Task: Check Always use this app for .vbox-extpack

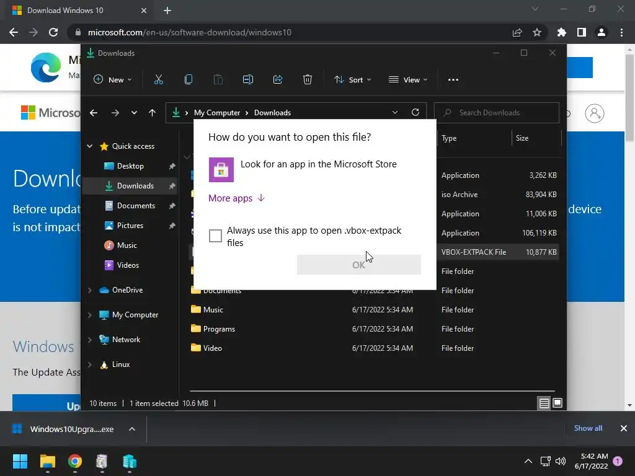Action: tap(215, 236)
